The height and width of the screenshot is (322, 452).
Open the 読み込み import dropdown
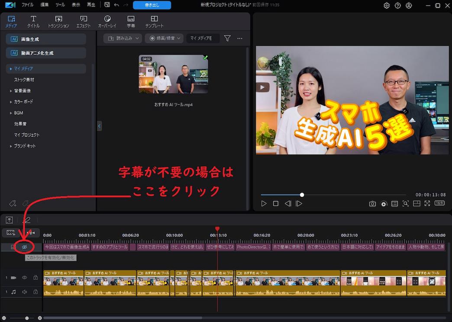pyautogui.click(x=123, y=39)
